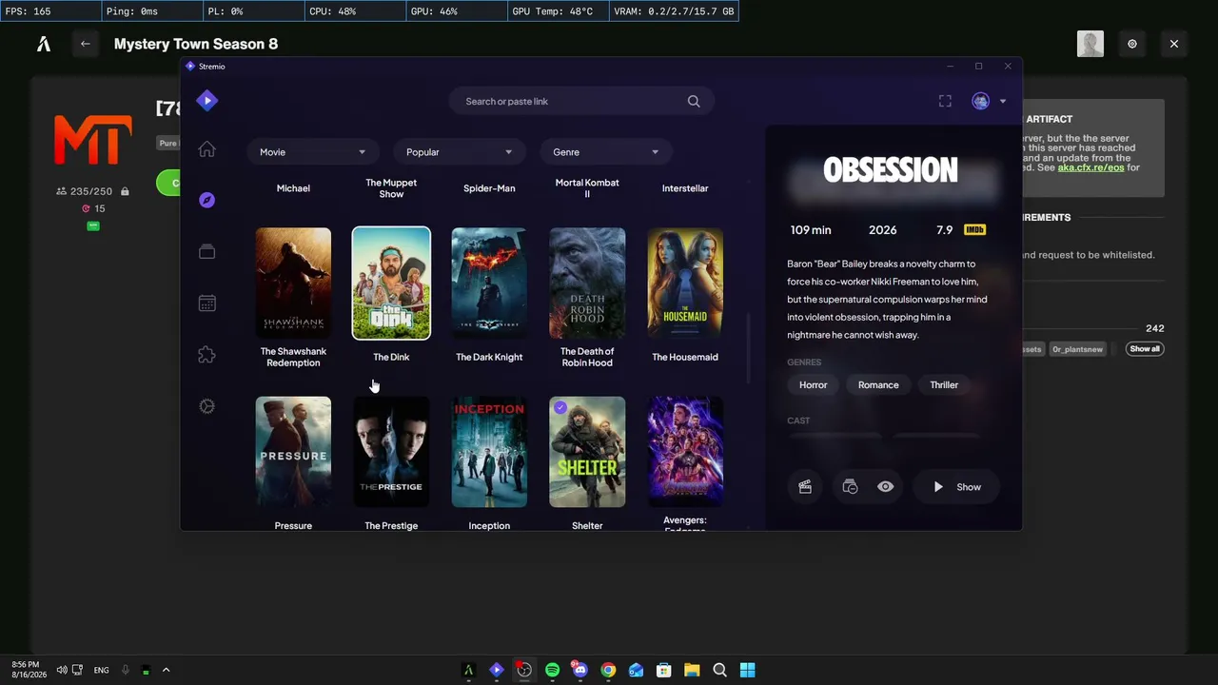Toggle the volume speaker in system tray
The height and width of the screenshot is (685, 1218).
point(62,670)
